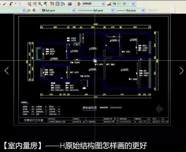The image size is (186, 152).
Task: Open the ROMAND text style dropdown
Action: [x=103, y=4]
